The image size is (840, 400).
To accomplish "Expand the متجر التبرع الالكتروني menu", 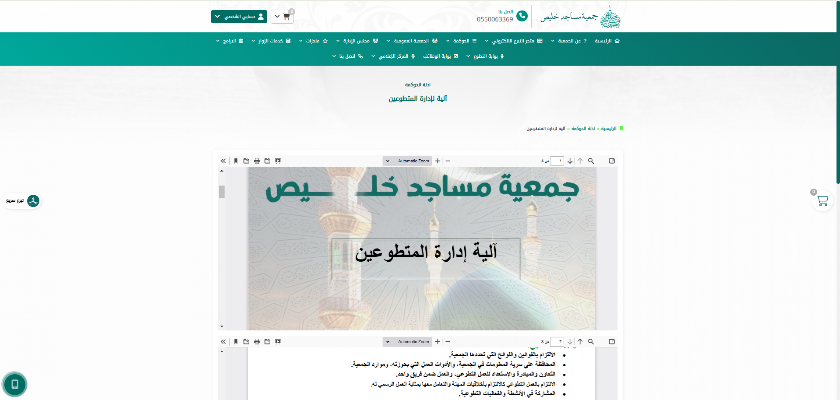I will (x=514, y=41).
